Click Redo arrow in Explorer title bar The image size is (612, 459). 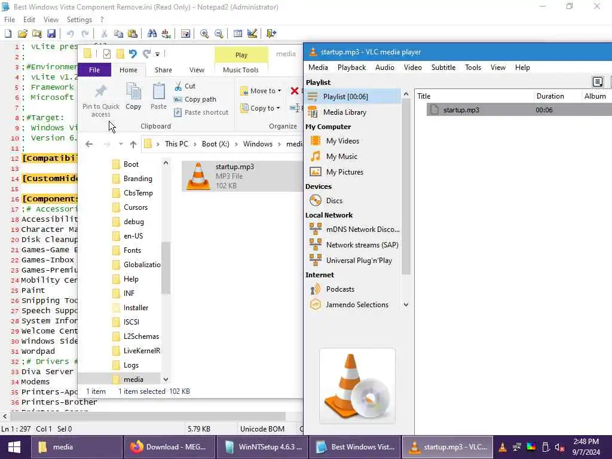tap(146, 54)
